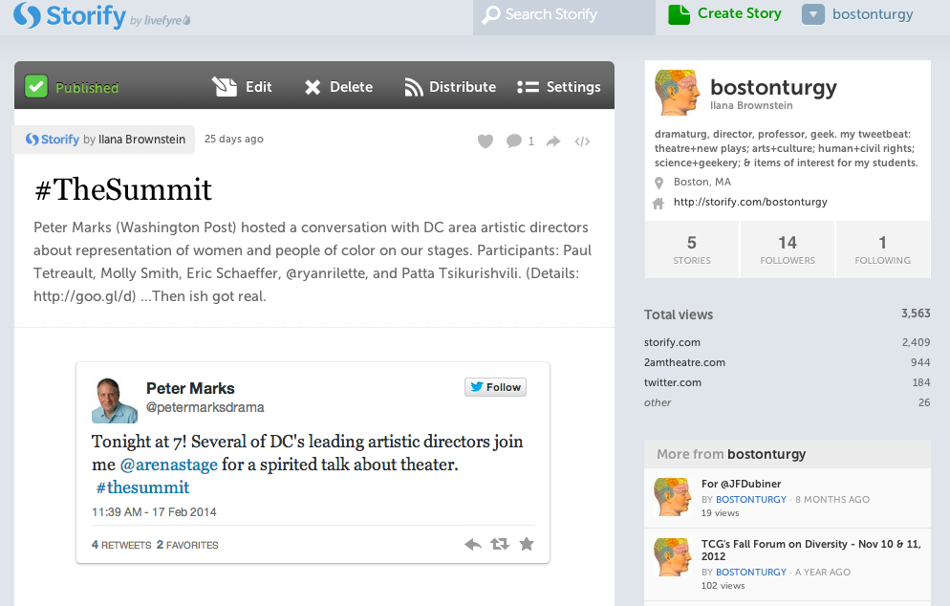Click the Storify logo in the header
This screenshot has height=606, width=950.
tap(70, 15)
